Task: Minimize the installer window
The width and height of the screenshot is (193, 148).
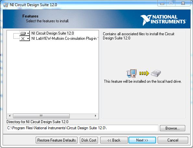Action: [x=162, y=4]
